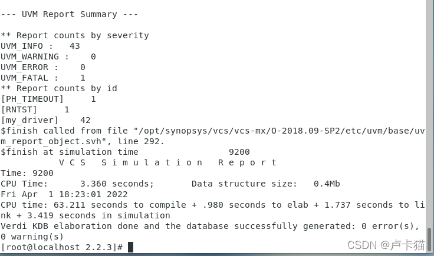Click the CSDN watermark in the corner
The width and height of the screenshot is (434, 256).
pos(386,244)
